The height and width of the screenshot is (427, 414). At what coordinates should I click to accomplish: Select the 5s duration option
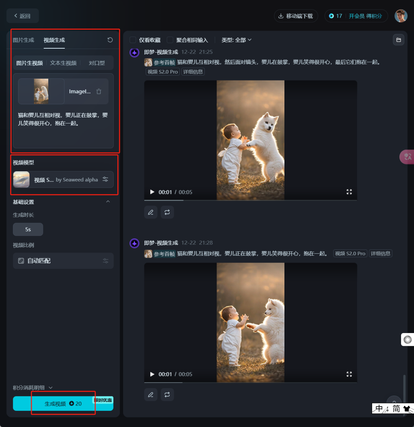28,229
